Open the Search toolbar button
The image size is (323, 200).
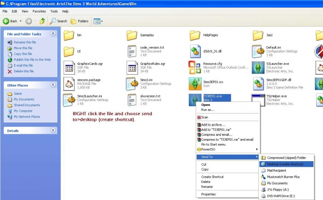[x=59, y=21]
